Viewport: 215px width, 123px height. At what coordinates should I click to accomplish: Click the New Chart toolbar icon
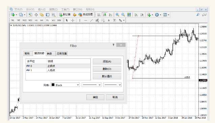(13, 15)
